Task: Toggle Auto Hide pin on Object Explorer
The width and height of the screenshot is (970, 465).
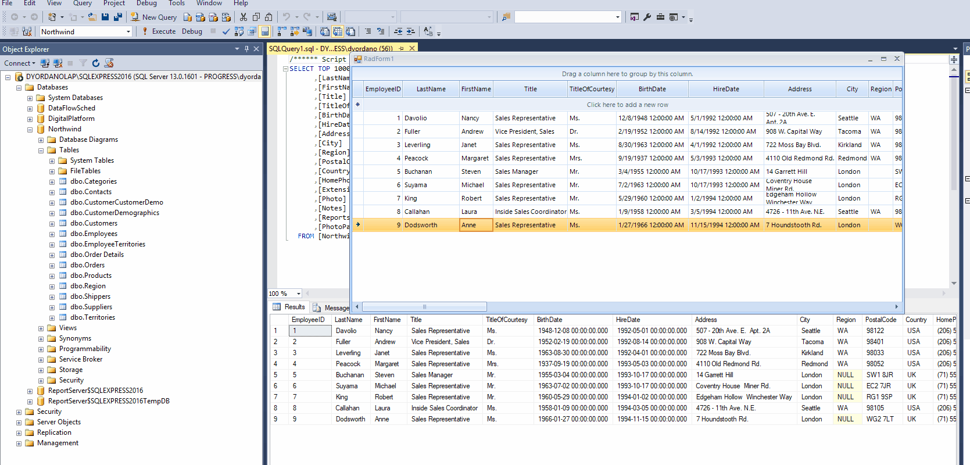Action: pos(246,49)
